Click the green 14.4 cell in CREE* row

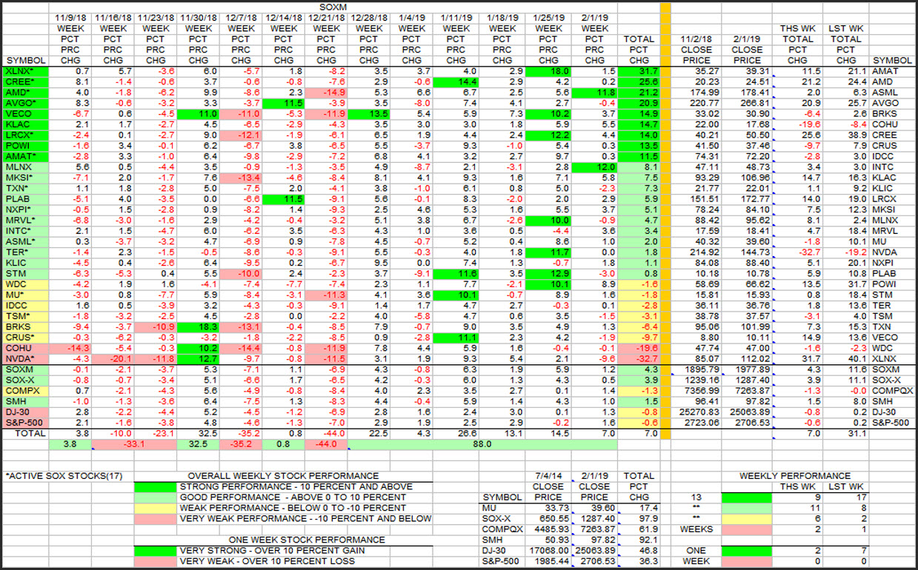click(456, 81)
